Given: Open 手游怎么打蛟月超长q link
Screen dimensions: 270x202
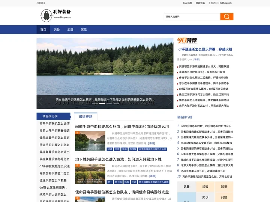Looking at the screenshot, I should tap(202, 72).
